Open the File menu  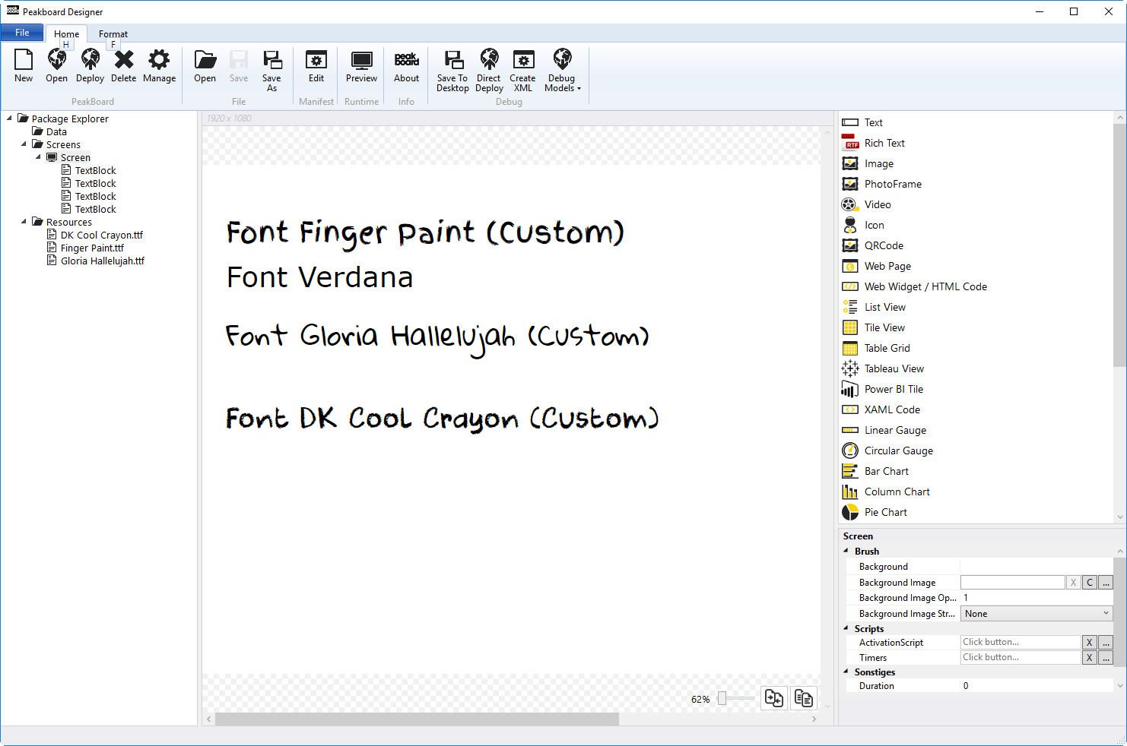point(22,33)
